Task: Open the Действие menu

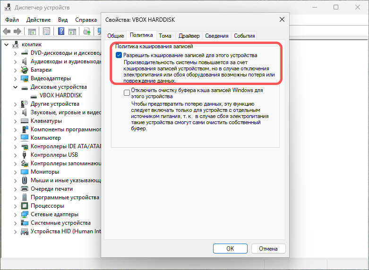Action: pyautogui.click(x=38, y=20)
